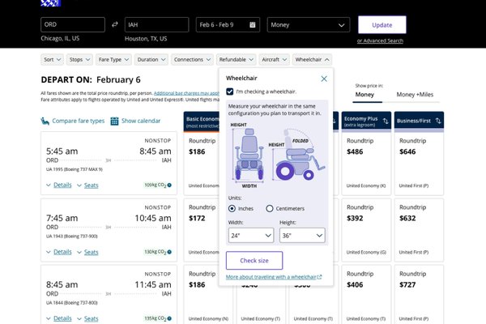Select the Business/First column header

419,121
